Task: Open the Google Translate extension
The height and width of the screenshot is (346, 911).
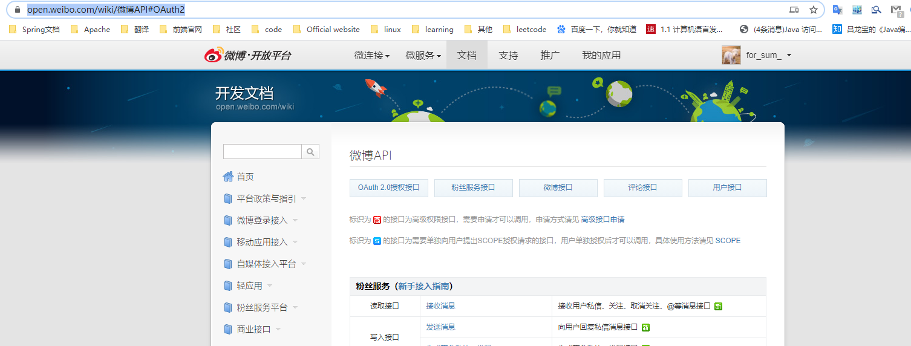Action: (838, 10)
